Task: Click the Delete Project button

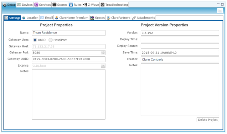Action: [x=208, y=120]
